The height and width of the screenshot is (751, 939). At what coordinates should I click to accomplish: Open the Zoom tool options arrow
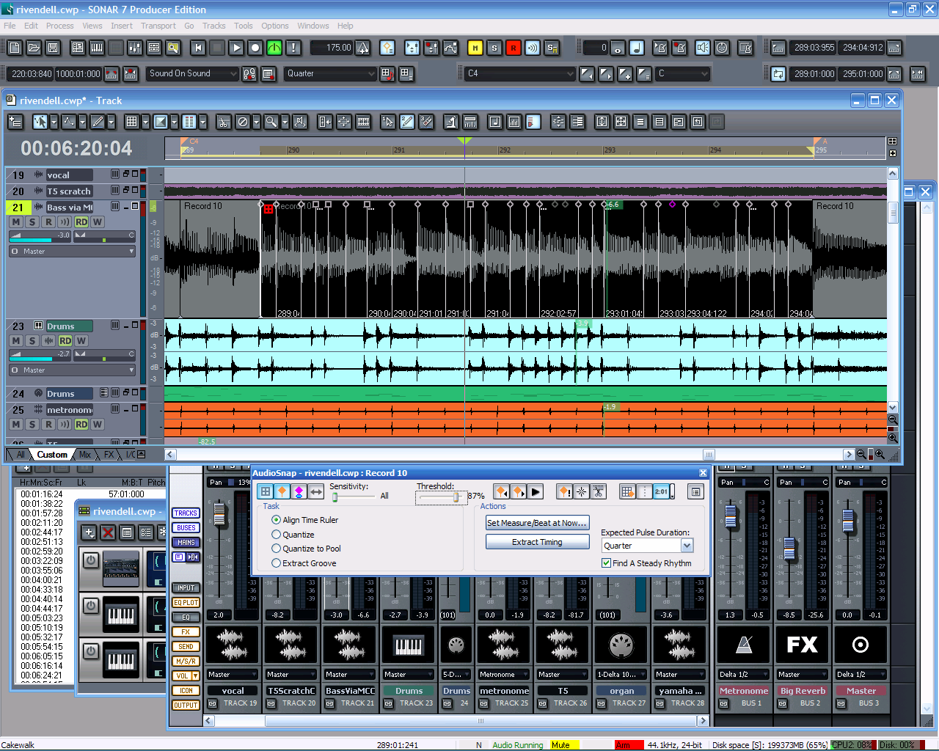pyautogui.click(x=284, y=122)
